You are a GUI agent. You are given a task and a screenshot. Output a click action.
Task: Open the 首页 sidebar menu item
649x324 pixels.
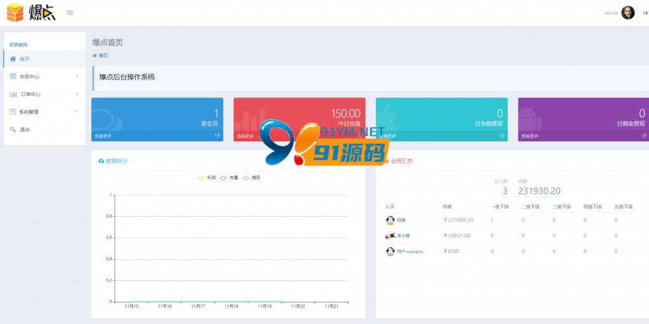44,59
